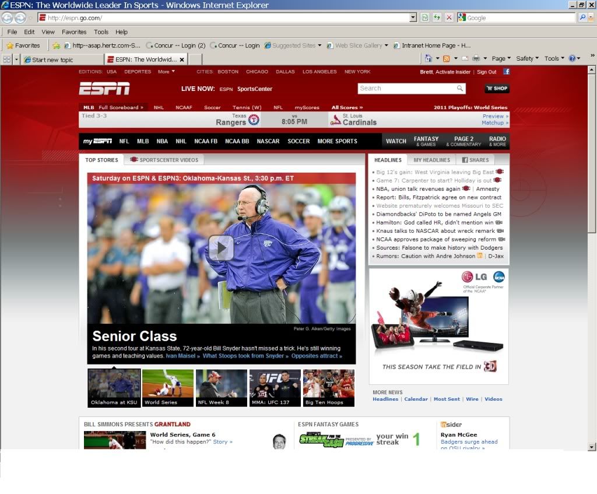The height and width of the screenshot is (494, 597).
Task: Click the browser Back arrow button
Action: click(x=7, y=18)
